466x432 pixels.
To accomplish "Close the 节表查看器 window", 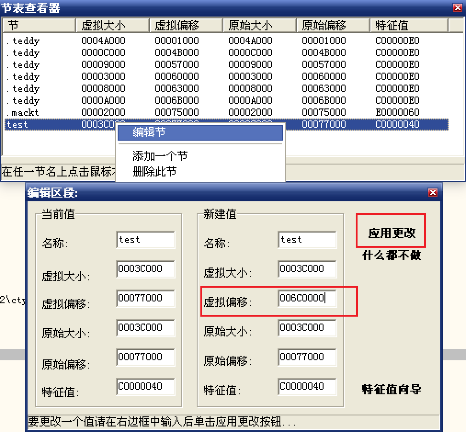I will pos(457,7).
